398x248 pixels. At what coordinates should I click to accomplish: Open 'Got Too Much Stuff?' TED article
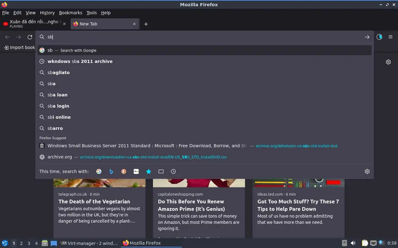point(298,205)
